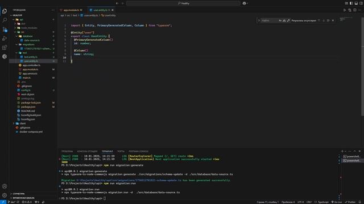Screen dimensions: 364x204
Task: Split the editor to the right
Action: [355, 10]
